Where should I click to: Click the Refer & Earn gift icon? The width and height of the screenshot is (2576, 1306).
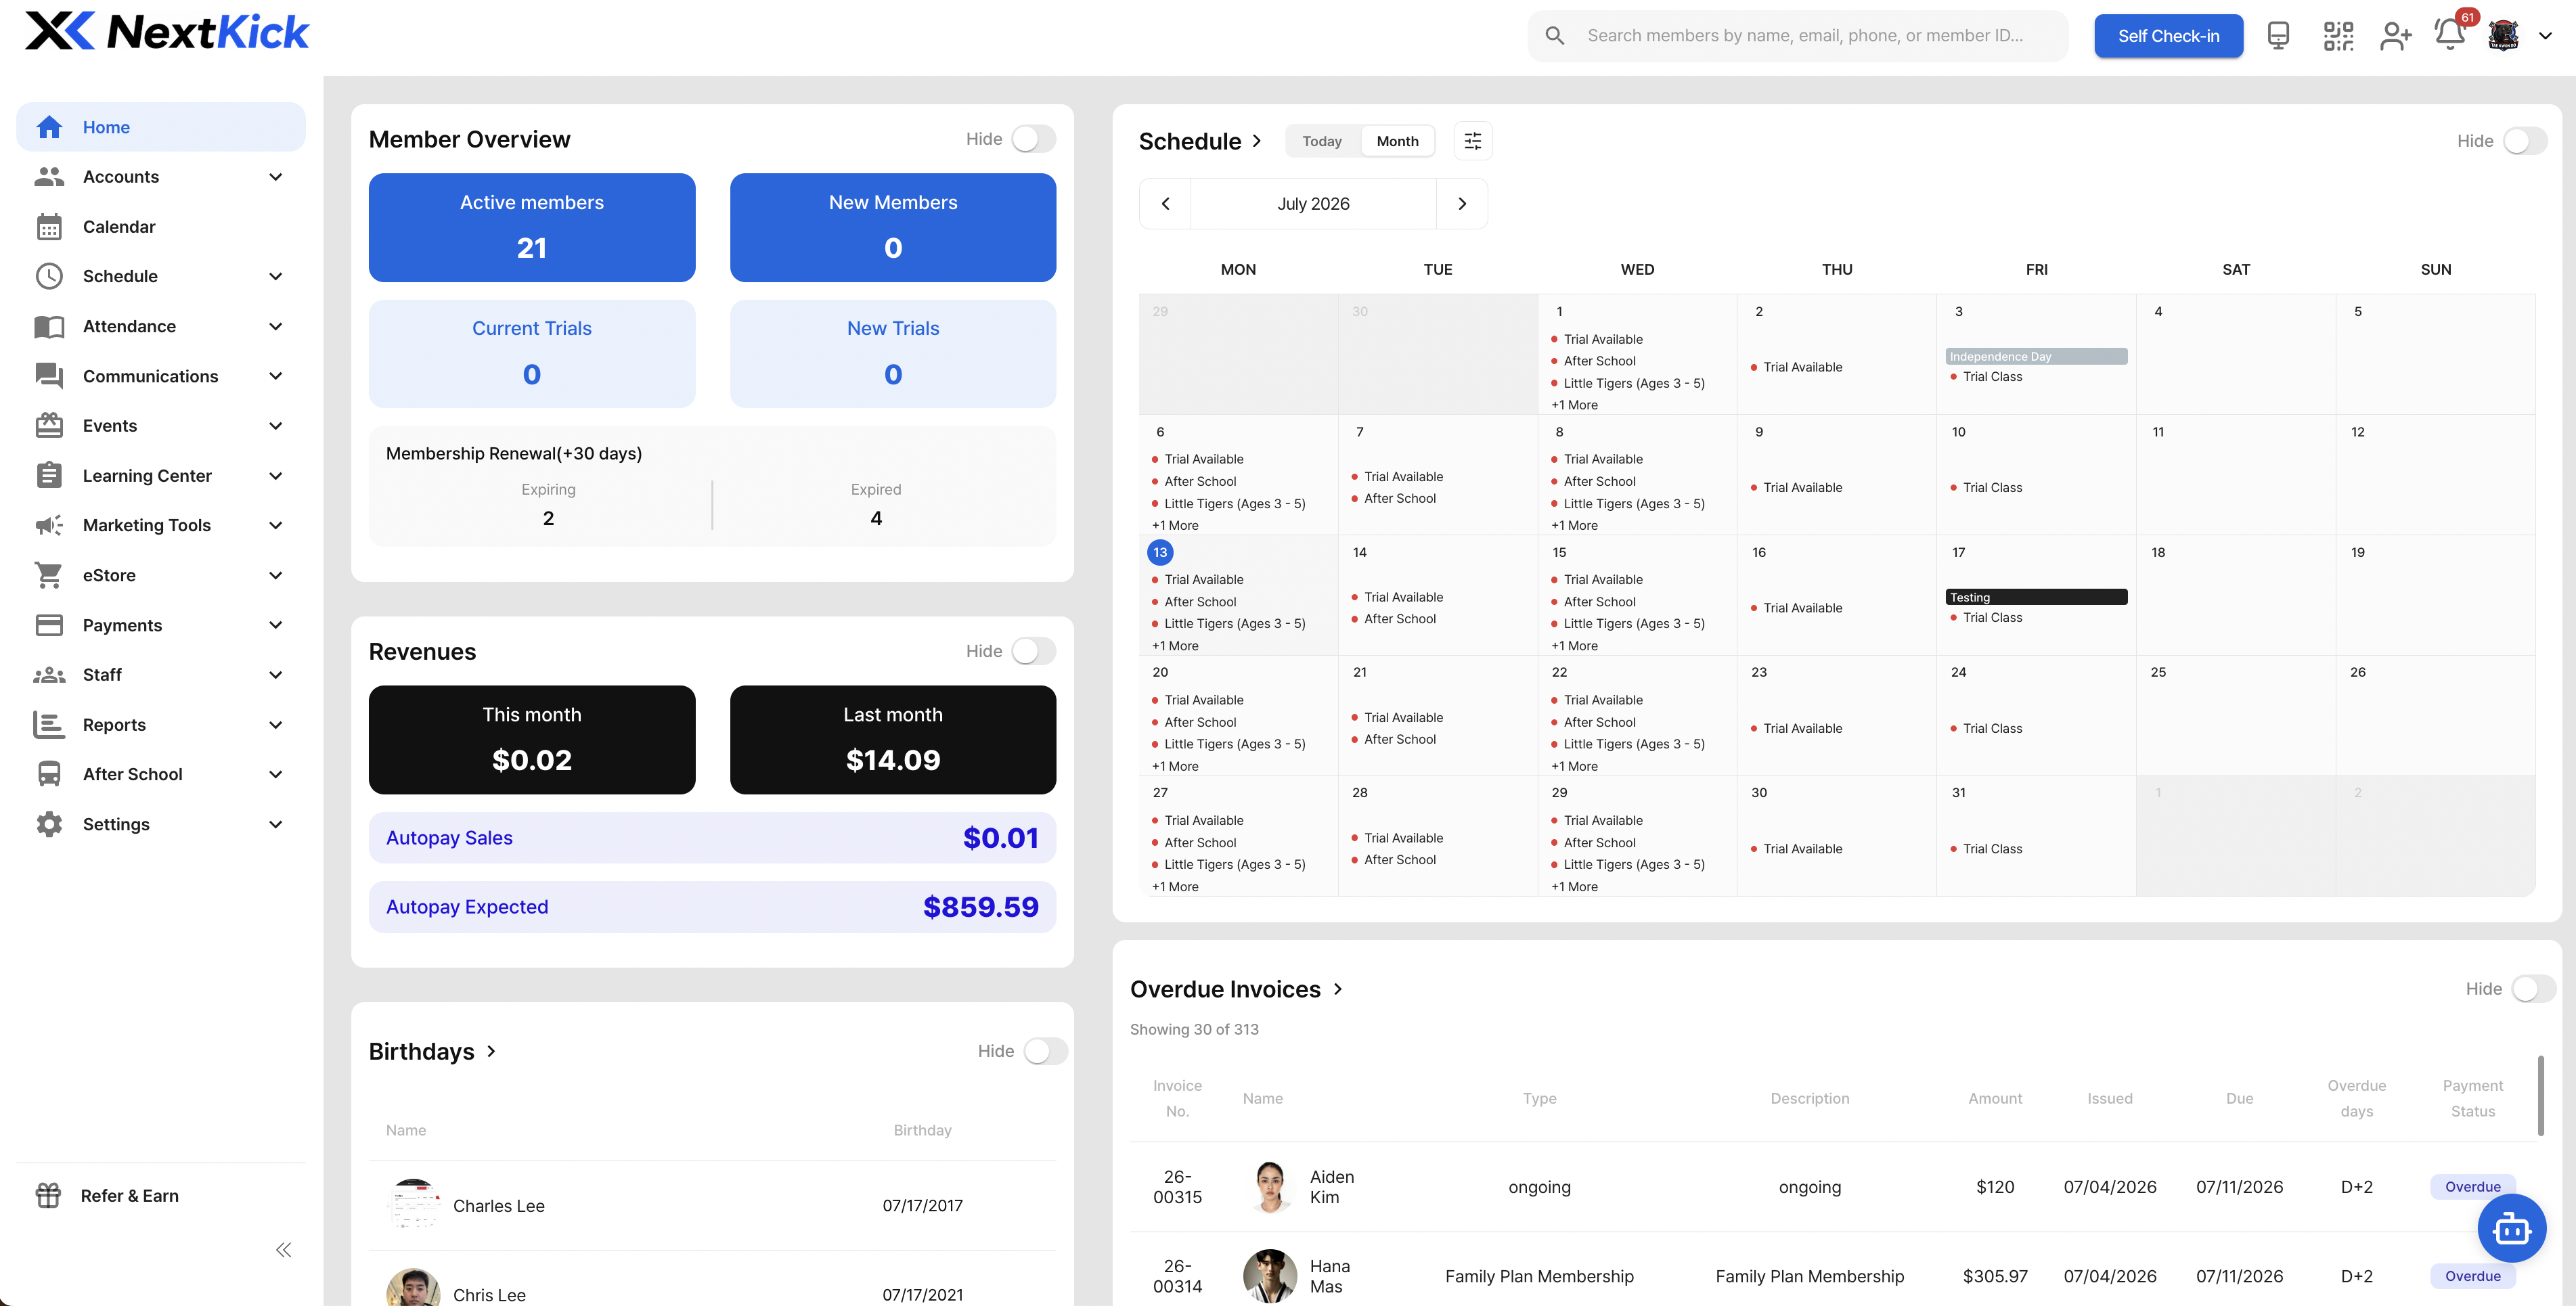(x=48, y=1195)
